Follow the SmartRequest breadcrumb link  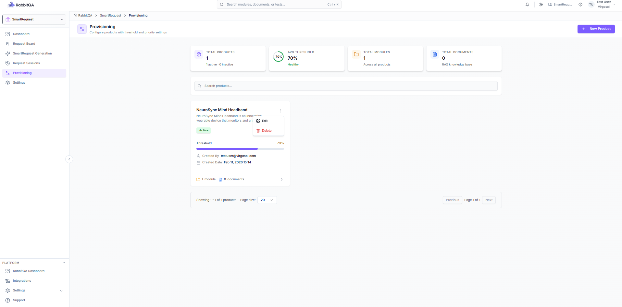[x=110, y=16]
